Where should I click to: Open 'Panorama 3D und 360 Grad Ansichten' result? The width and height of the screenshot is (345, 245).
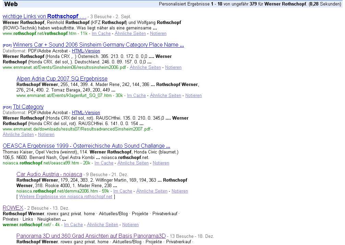[91, 236]
